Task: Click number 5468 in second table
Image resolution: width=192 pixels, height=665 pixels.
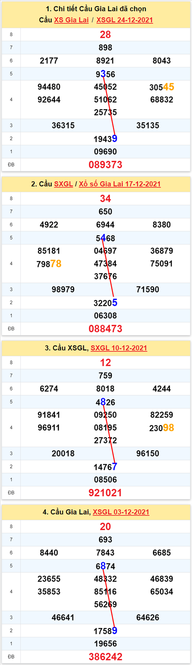Action: [105, 238]
